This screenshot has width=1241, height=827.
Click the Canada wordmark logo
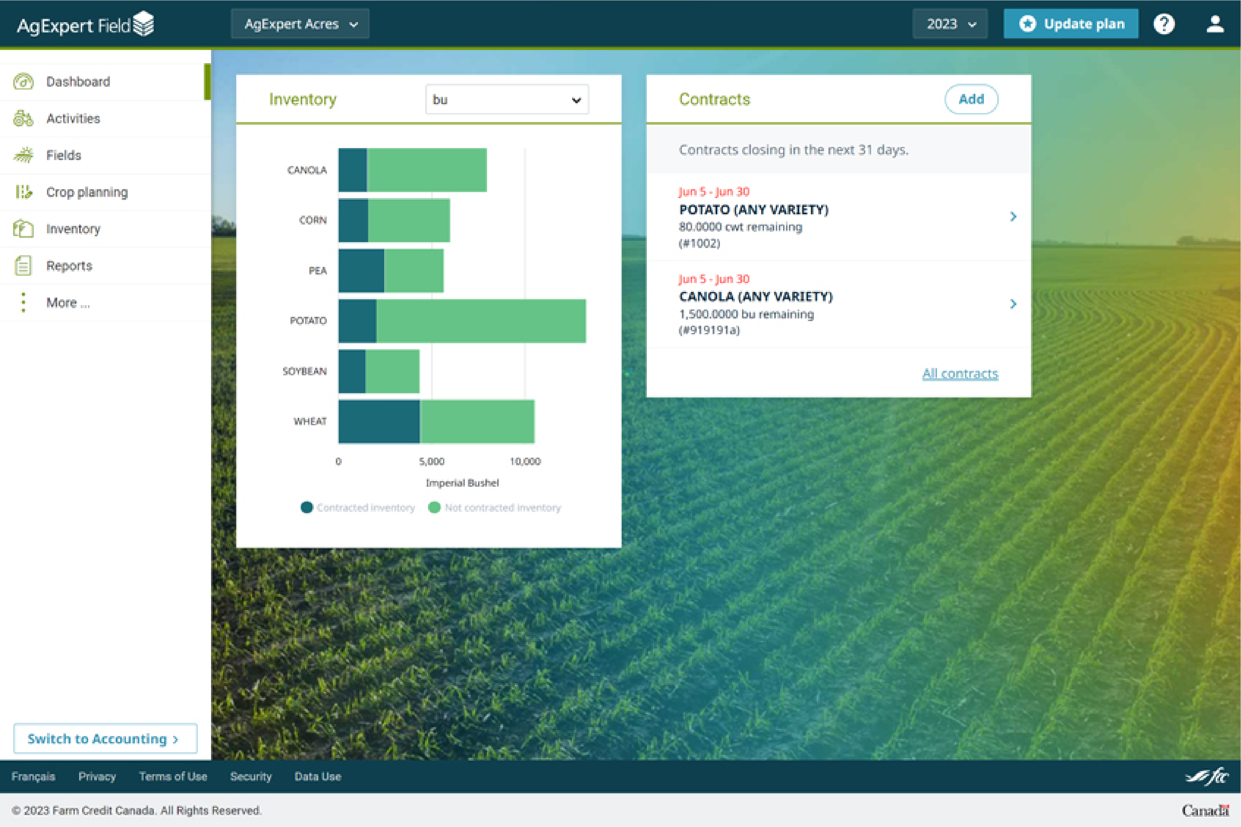point(1206,810)
